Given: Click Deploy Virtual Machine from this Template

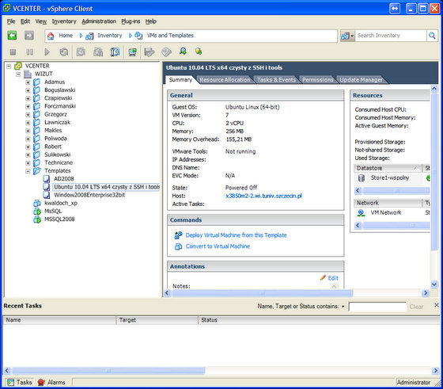Looking at the screenshot, I should click(x=236, y=235).
